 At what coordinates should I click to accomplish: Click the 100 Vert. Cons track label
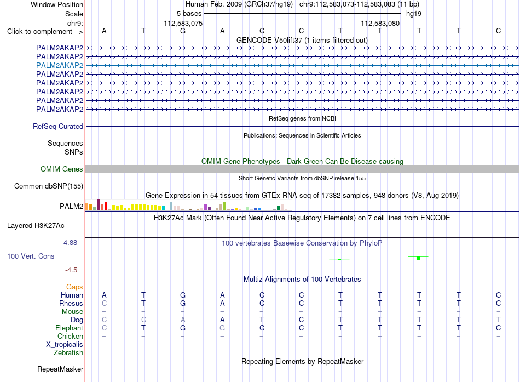pos(31,256)
